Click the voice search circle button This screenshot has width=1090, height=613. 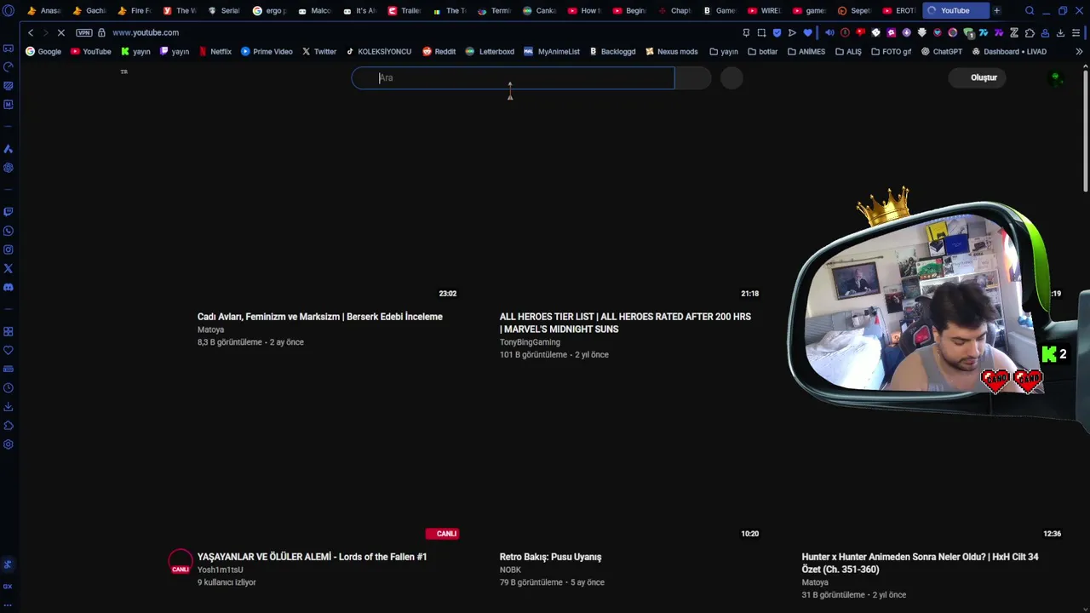click(731, 77)
